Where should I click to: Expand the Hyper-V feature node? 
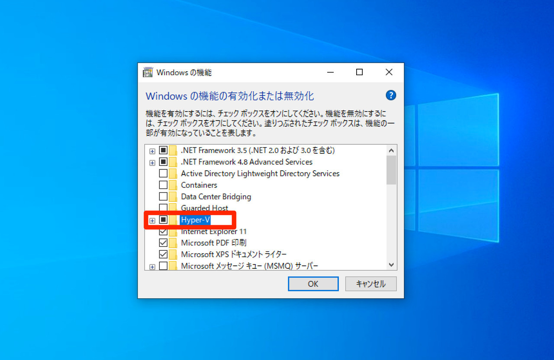[x=152, y=220]
